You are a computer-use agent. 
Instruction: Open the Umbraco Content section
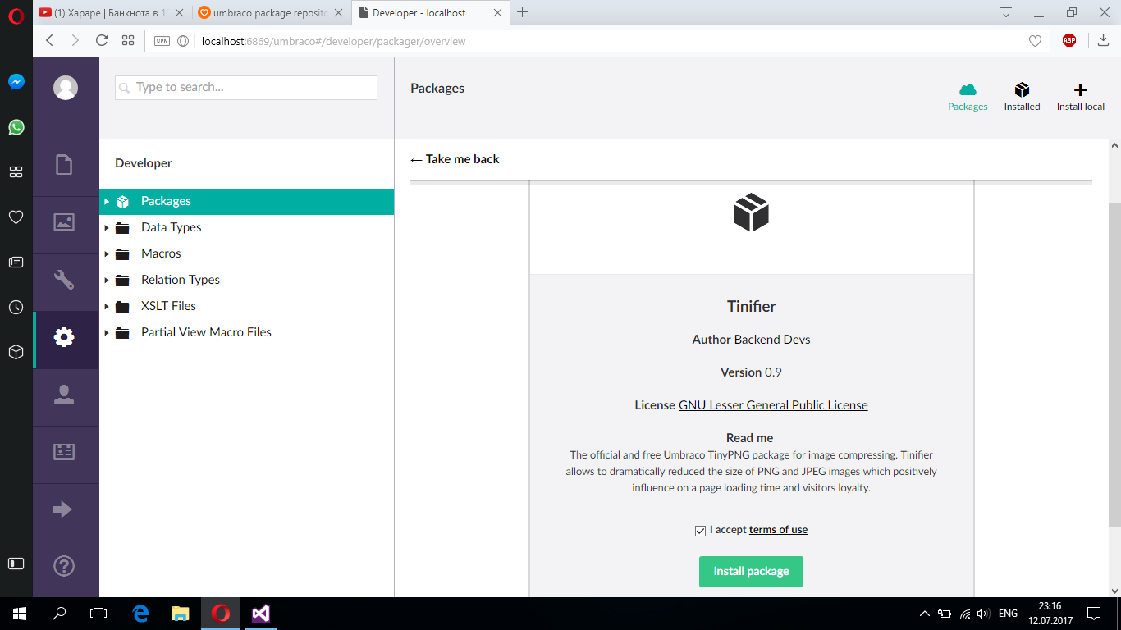[x=64, y=164]
